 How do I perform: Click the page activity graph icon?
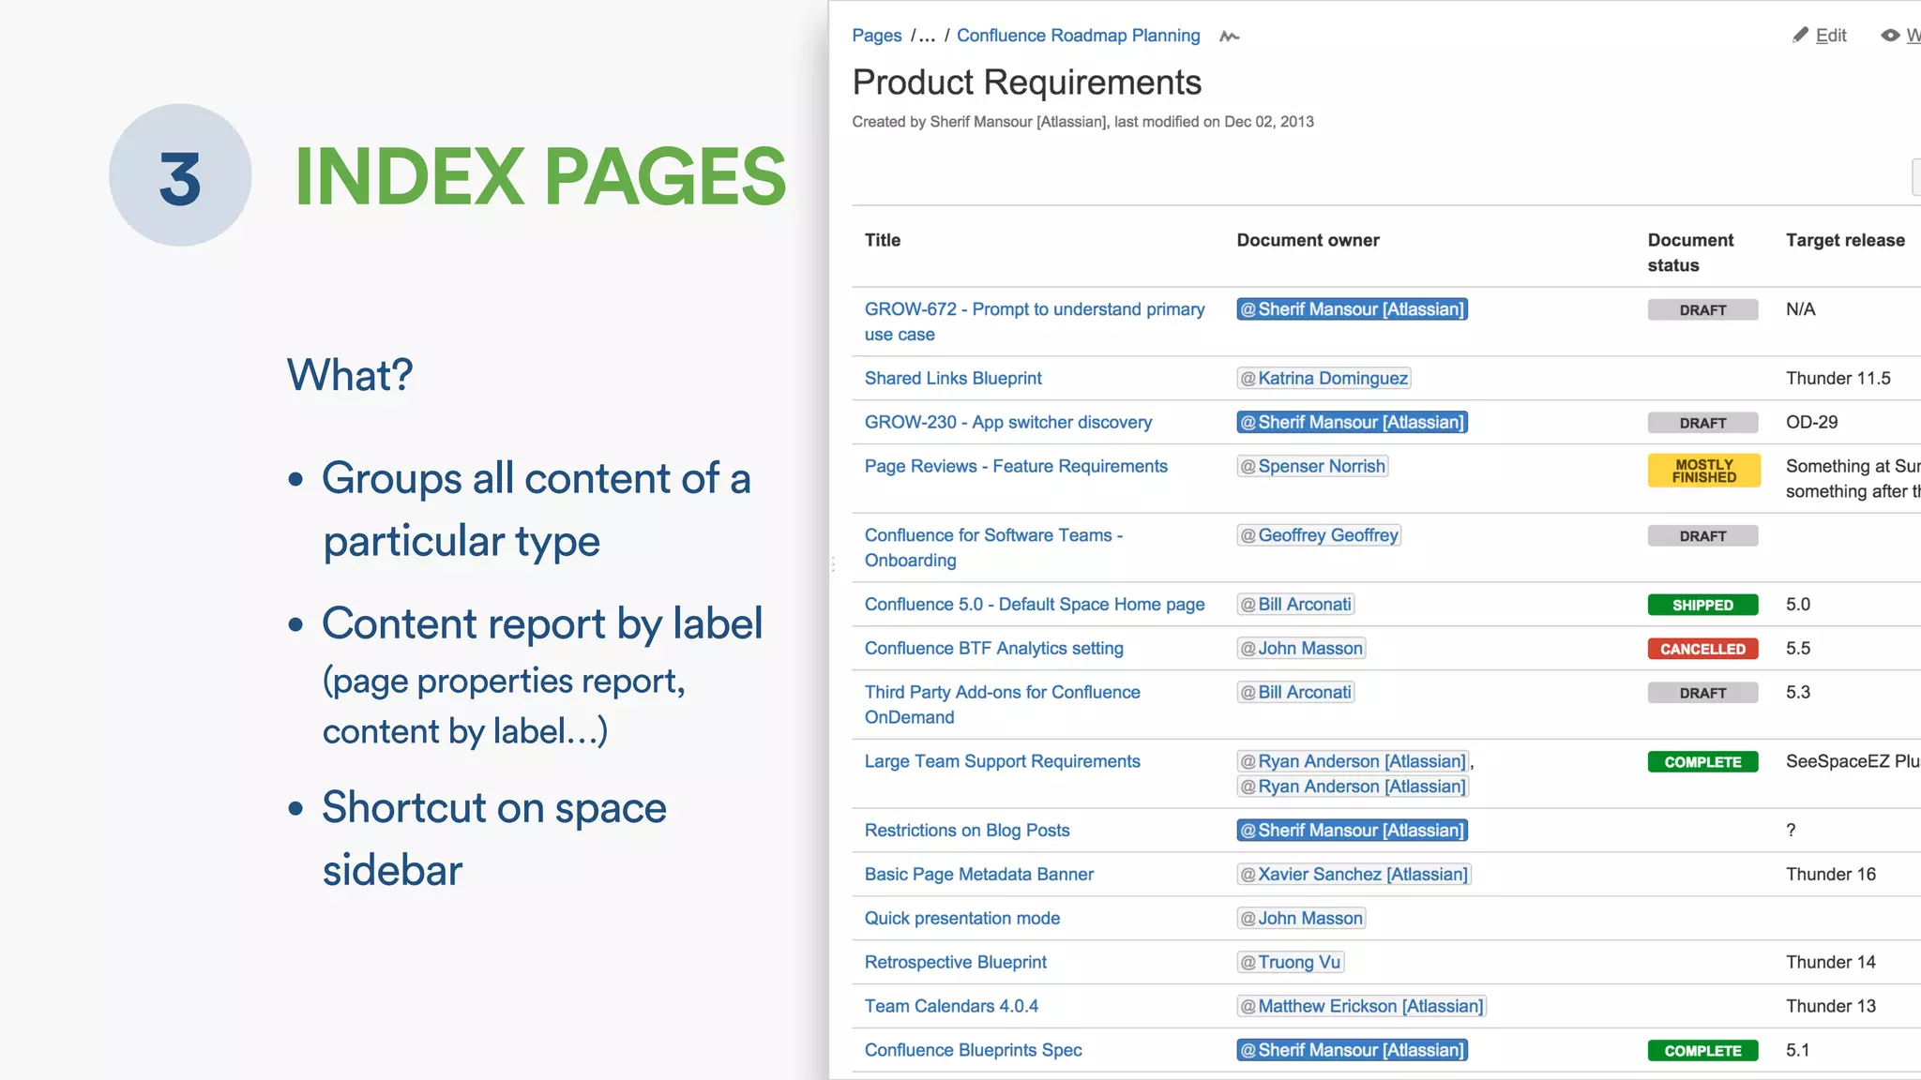(1230, 37)
